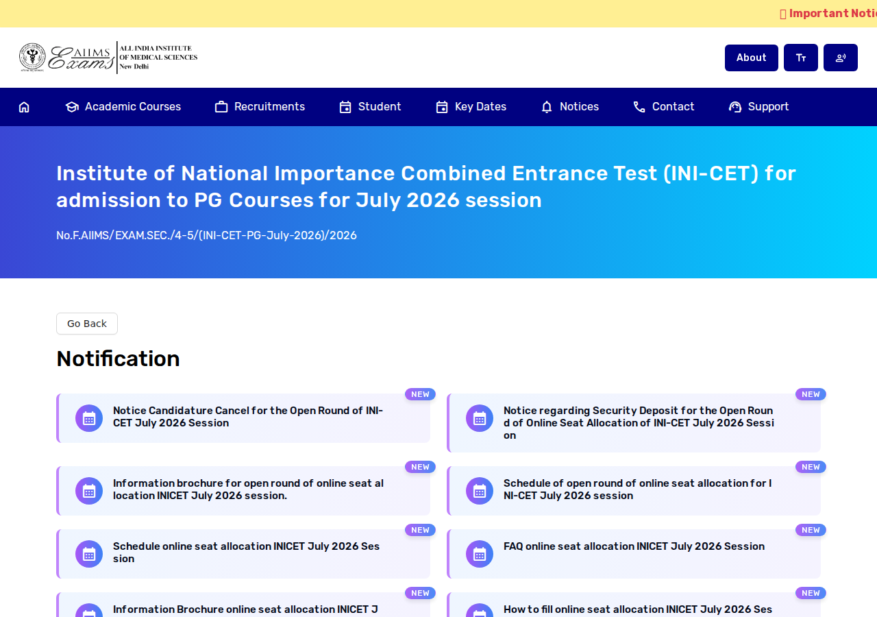
Task: Go to the home icon in navbar
Action: (24, 107)
